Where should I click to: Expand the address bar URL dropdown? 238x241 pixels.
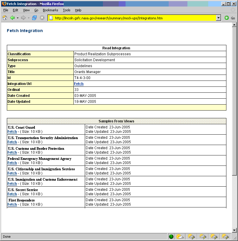click(218, 18)
